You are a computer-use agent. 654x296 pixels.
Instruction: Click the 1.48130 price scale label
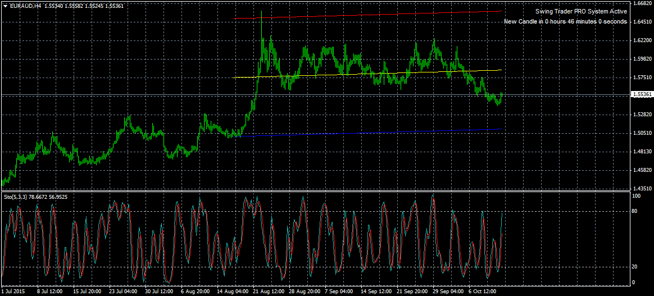click(642, 151)
